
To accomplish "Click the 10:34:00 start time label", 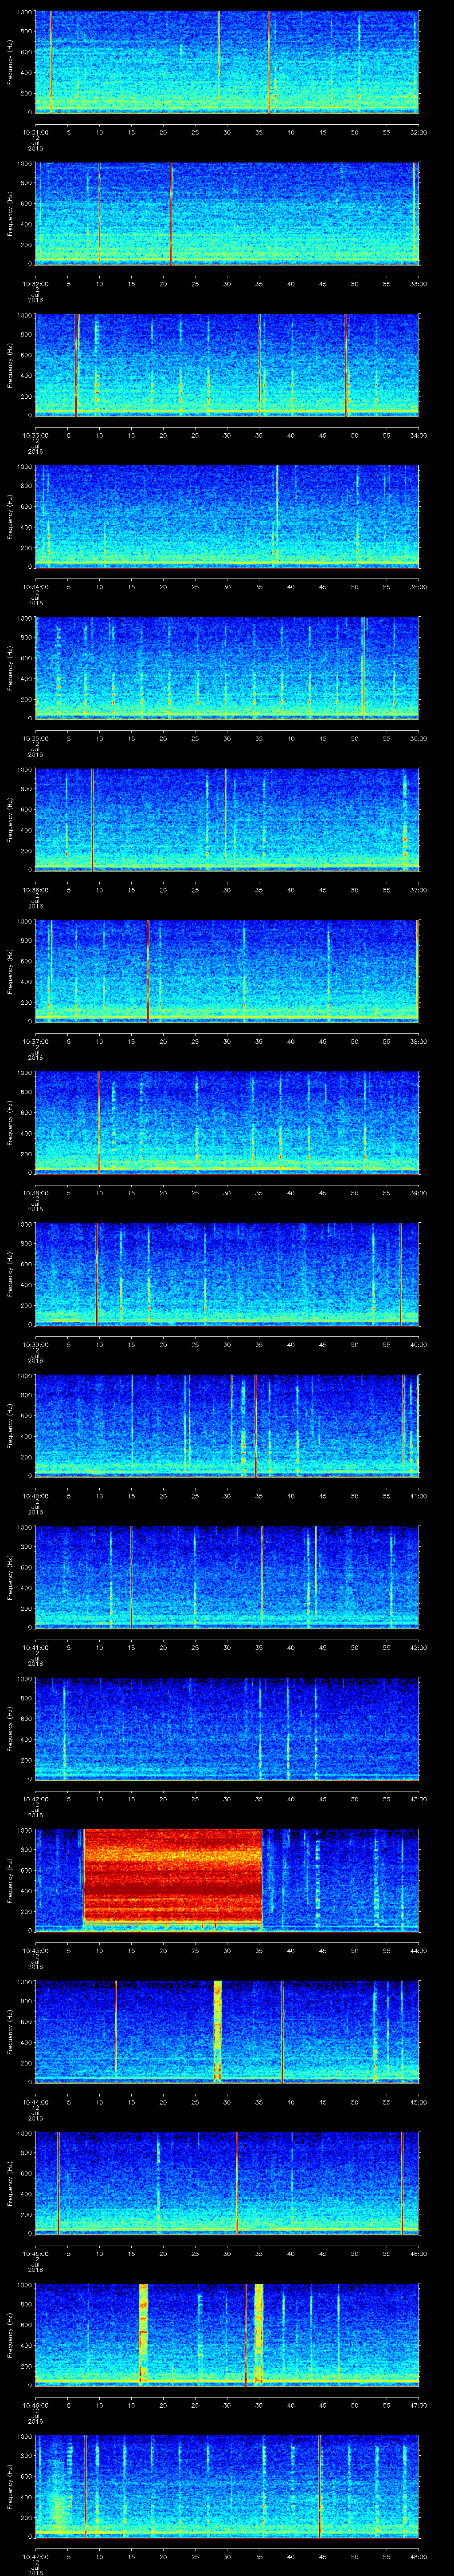I will 35,587.
